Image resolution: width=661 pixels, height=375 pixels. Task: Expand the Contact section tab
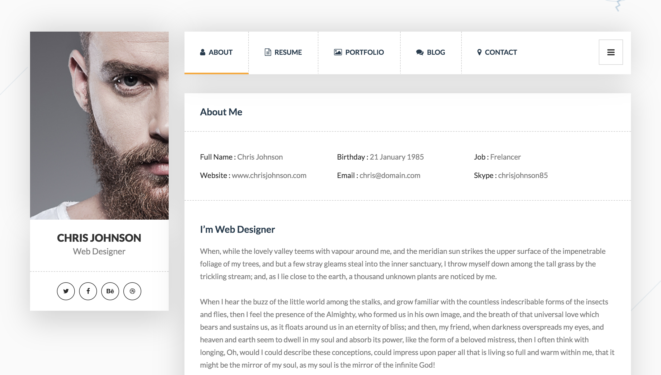coord(497,52)
